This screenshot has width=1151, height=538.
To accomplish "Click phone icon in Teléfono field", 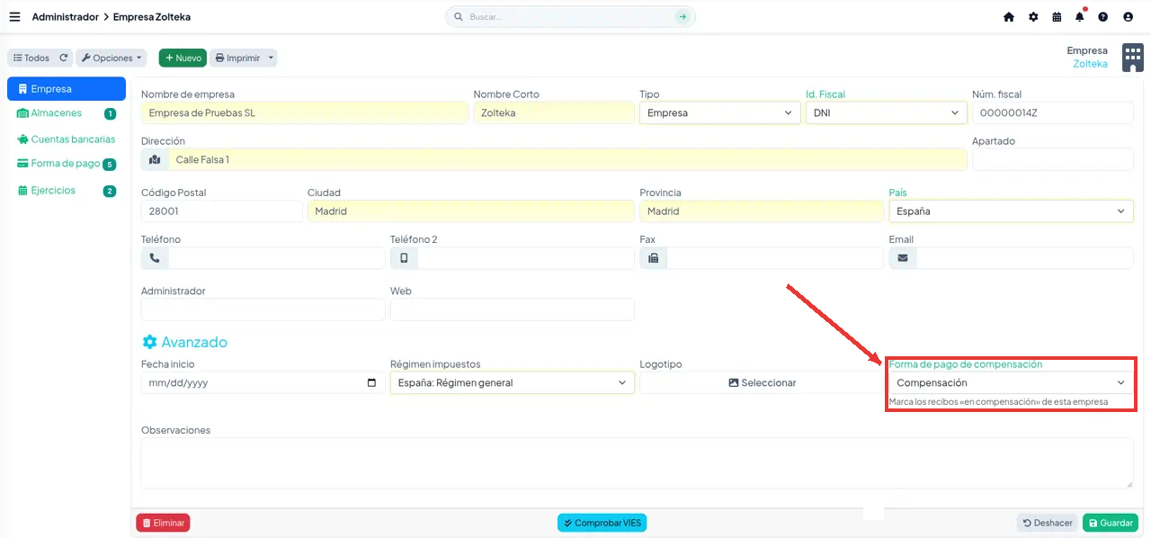I will click(x=155, y=258).
